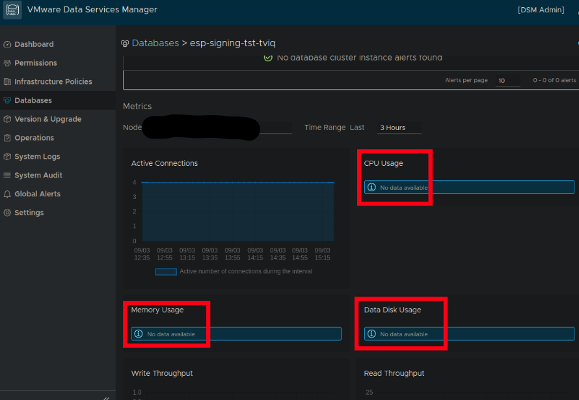Click the Version & Upgrade box icon
Image resolution: width=579 pixels, height=400 pixels.
(x=8, y=120)
